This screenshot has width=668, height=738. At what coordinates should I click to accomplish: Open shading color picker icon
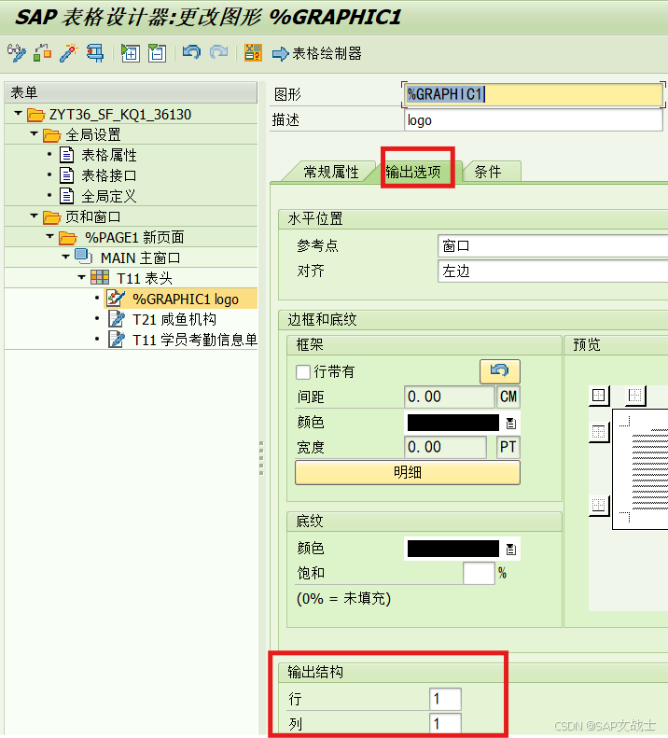click(510, 549)
